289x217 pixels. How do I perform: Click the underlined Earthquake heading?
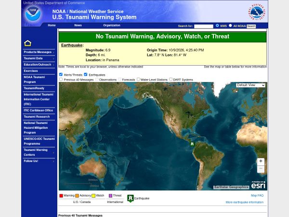click(x=72, y=45)
